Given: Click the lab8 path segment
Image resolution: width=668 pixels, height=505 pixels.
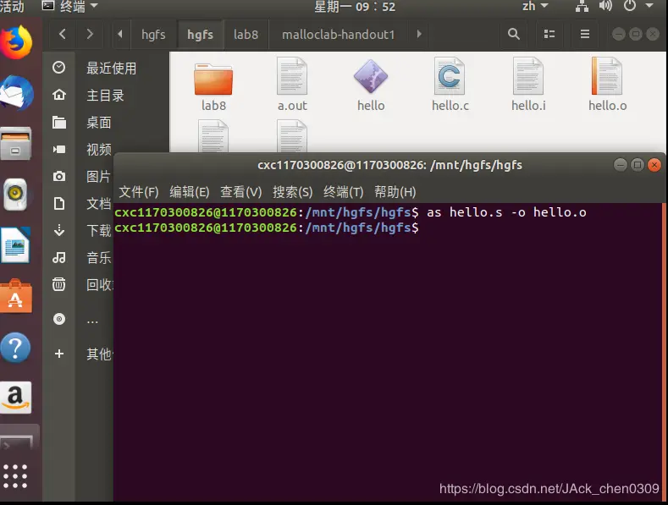Looking at the screenshot, I should (246, 34).
